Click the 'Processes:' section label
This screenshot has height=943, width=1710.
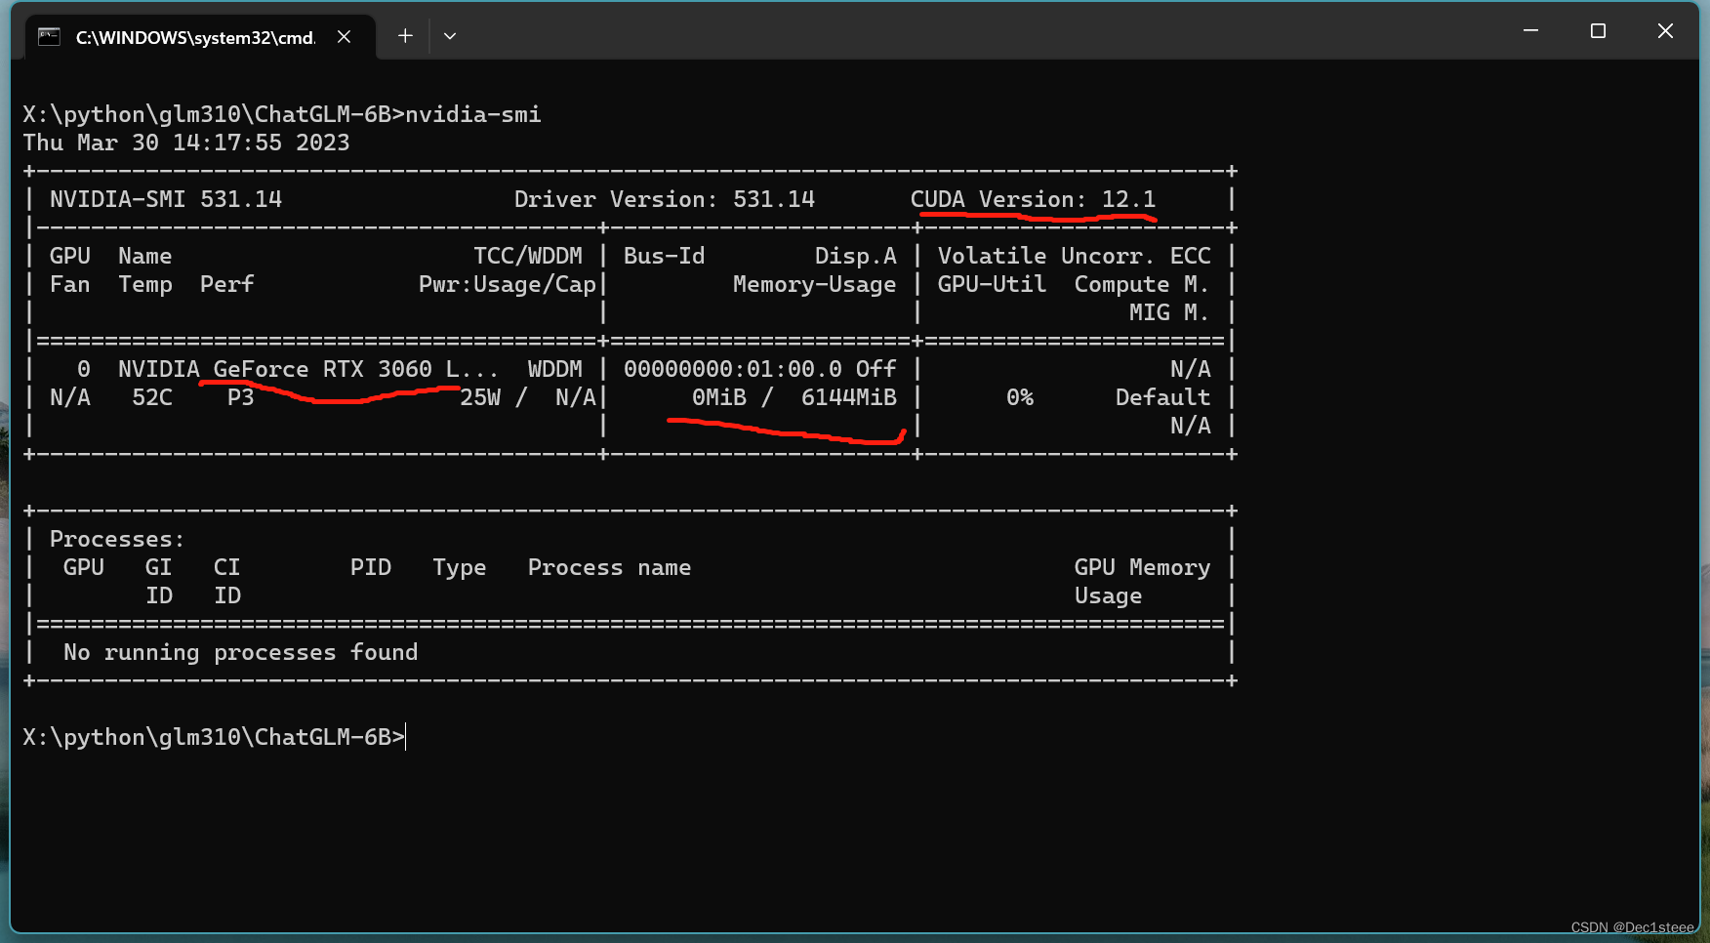(117, 539)
